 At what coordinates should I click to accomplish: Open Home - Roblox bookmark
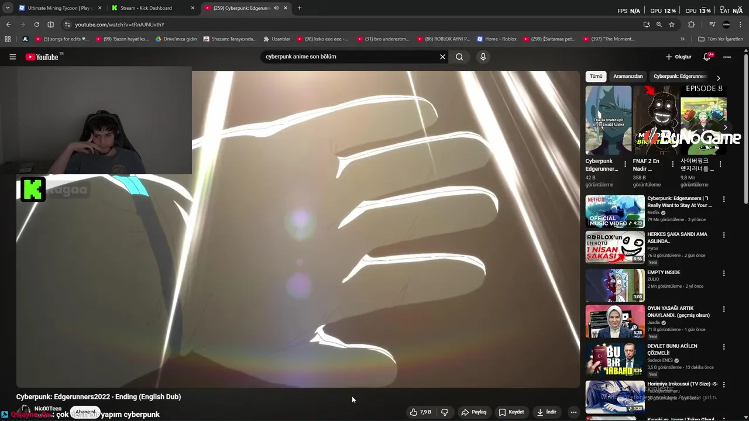click(497, 39)
